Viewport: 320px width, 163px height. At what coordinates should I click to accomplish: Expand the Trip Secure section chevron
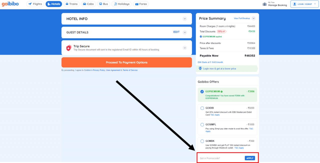[185, 48]
